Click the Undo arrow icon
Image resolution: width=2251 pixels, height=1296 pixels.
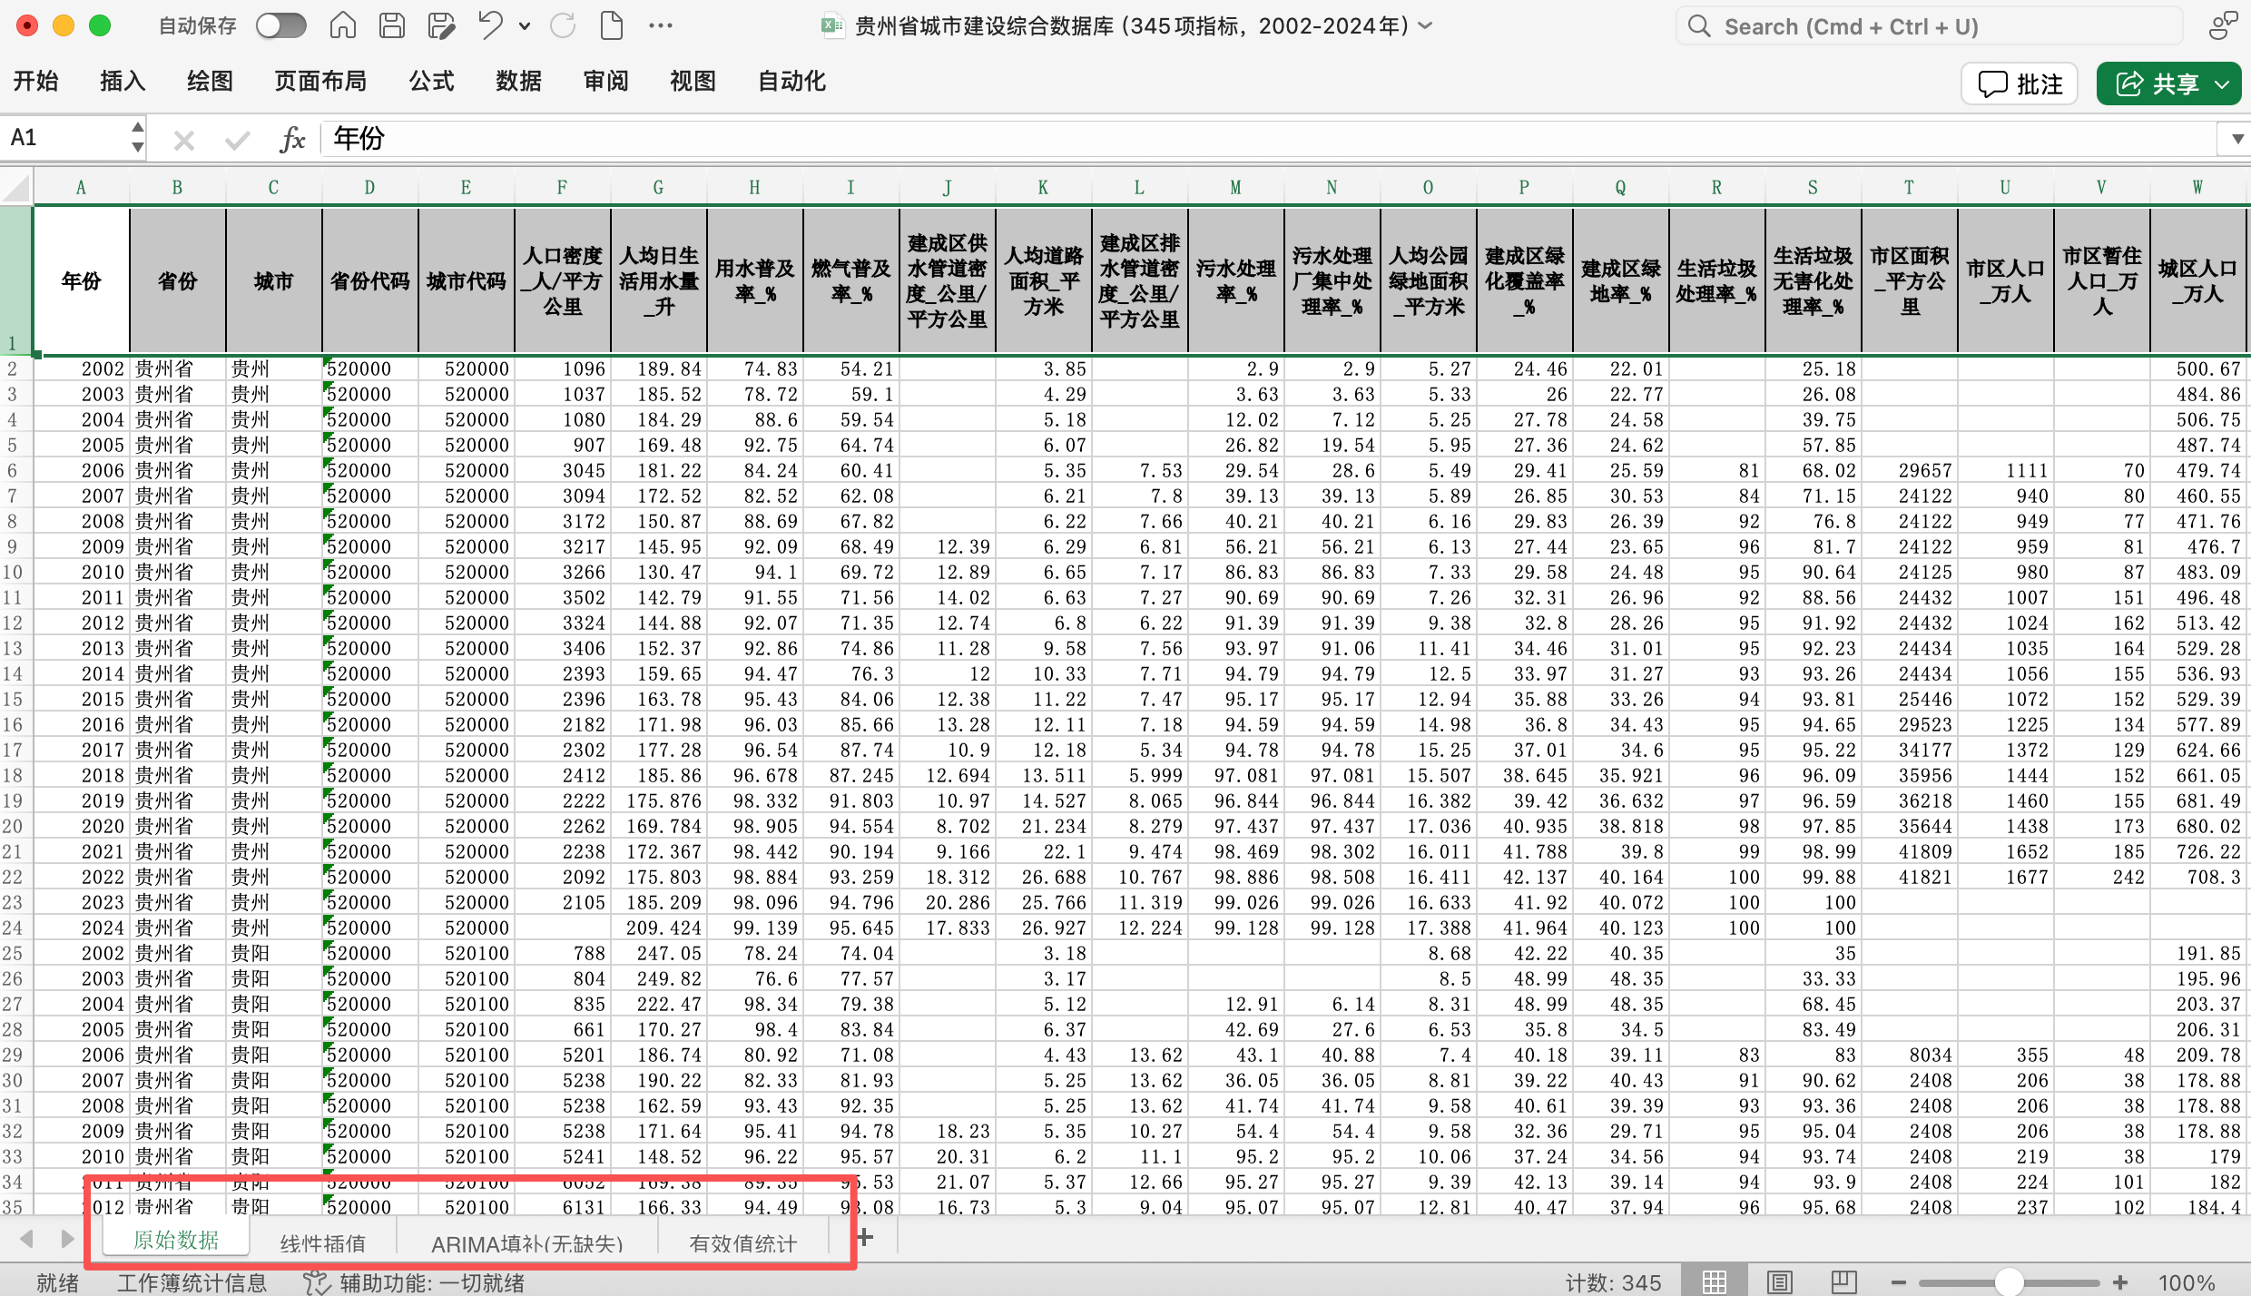pyautogui.click(x=490, y=25)
